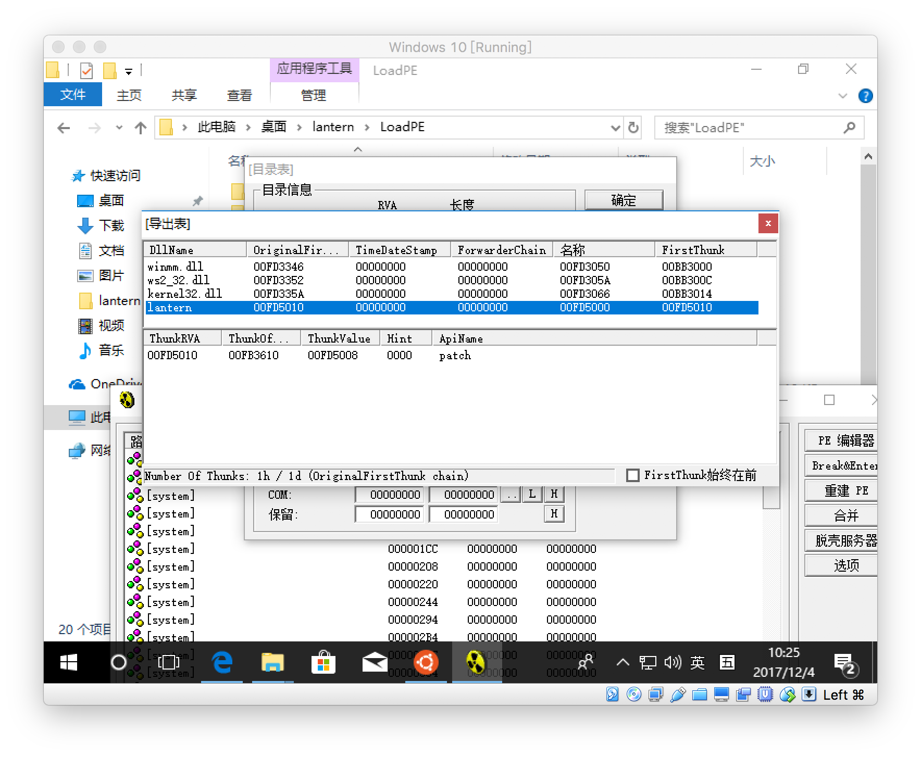The height and width of the screenshot is (757, 921).
Task: Sort by TimeDateStamp column header
Action: click(x=400, y=250)
